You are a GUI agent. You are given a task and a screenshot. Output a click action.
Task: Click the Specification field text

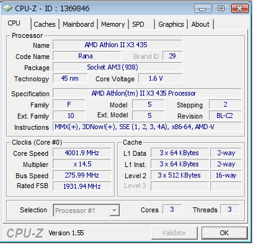click(x=147, y=93)
